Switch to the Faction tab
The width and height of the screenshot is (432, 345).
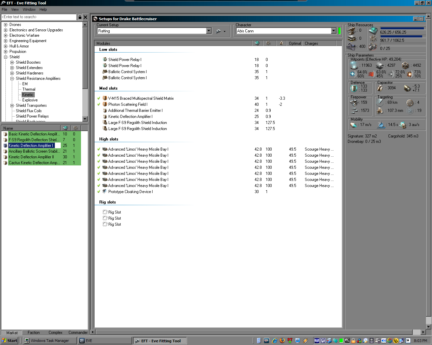[33, 333]
